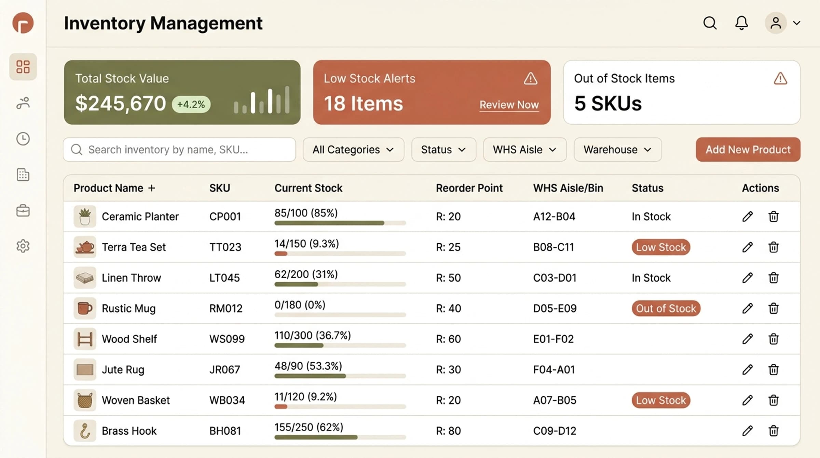The height and width of the screenshot is (458, 820).
Task: Edit the Linen Throw row
Action: pos(747,278)
